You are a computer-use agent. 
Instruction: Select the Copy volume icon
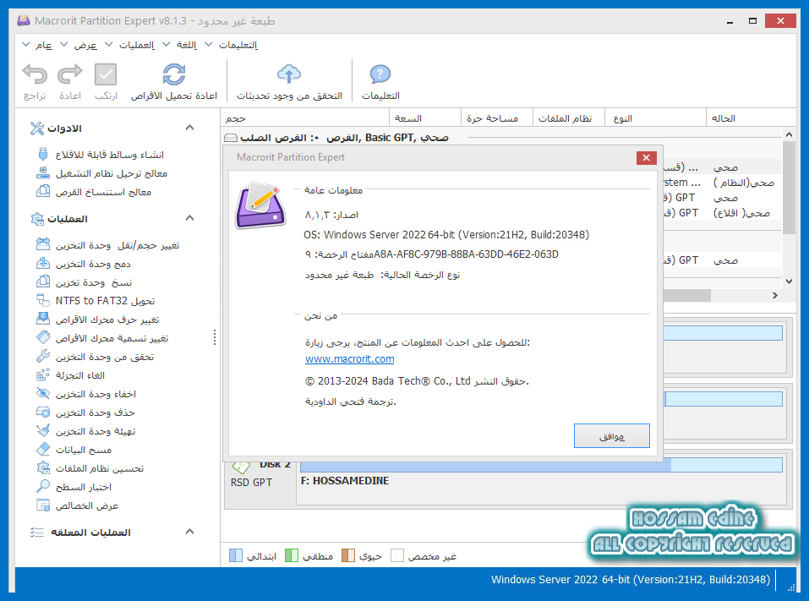43,281
